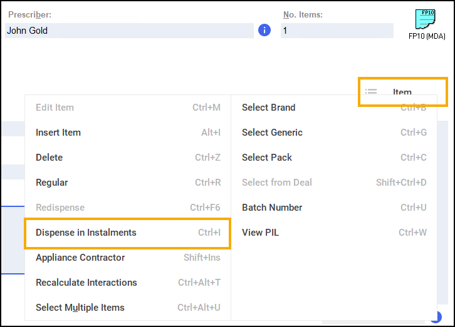Image resolution: width=455 pixels, height=327 pixels.
Task: Run Recalculate Interactions
Action: pyautogui.click(x=85, y=283)
